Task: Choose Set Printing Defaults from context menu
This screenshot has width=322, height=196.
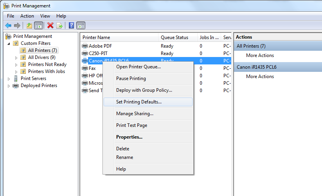Action: pyautogui.click(x=139, y=102)
